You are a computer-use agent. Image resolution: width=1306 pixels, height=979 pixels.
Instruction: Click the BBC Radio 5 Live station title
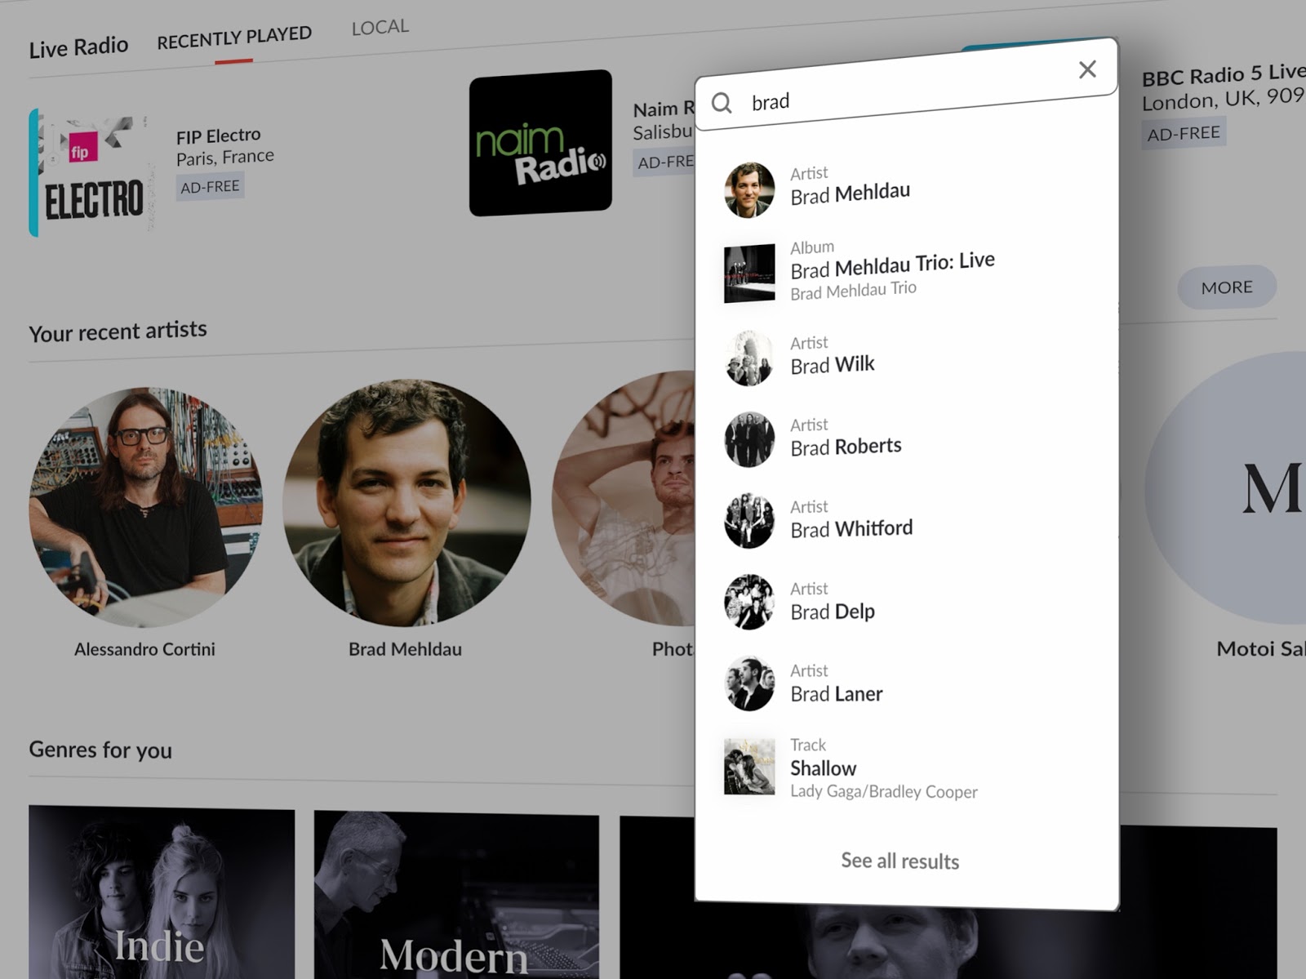(1223, 74)
